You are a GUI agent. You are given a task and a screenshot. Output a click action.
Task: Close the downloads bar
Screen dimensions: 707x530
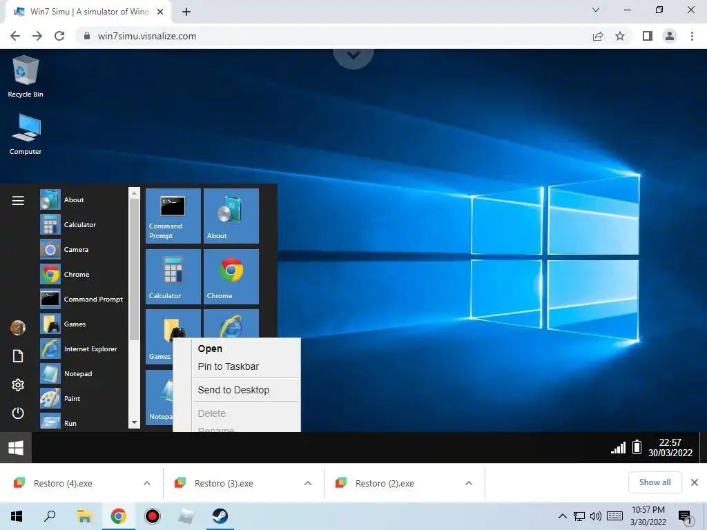point(695,482)
